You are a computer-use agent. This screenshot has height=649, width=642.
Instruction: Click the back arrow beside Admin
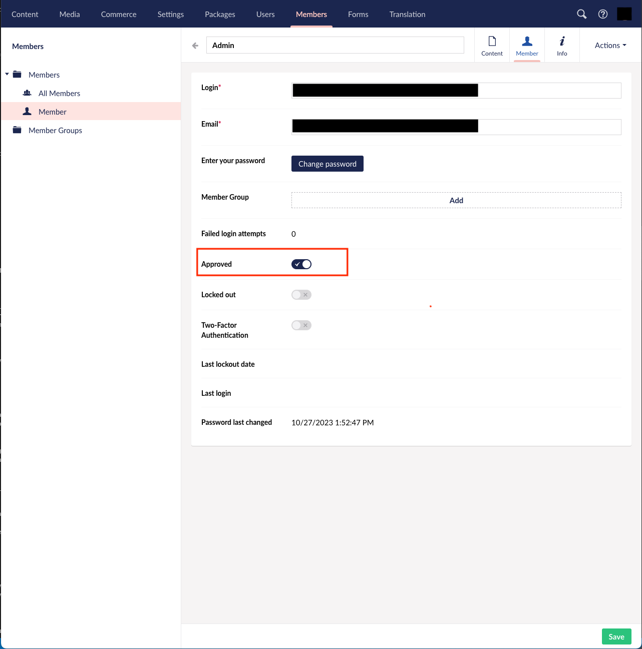195,46
